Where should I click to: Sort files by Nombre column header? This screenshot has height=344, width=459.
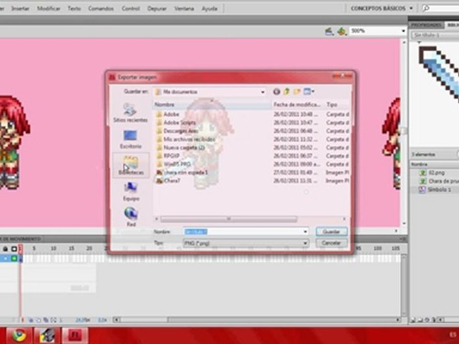pos(212,105)
